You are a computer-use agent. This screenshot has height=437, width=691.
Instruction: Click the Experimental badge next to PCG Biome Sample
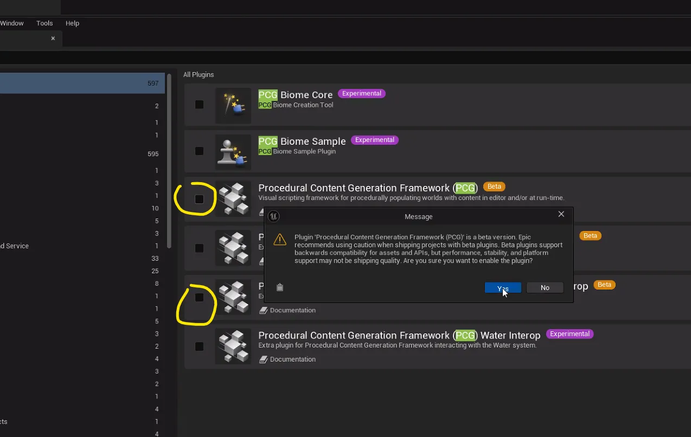375,140
